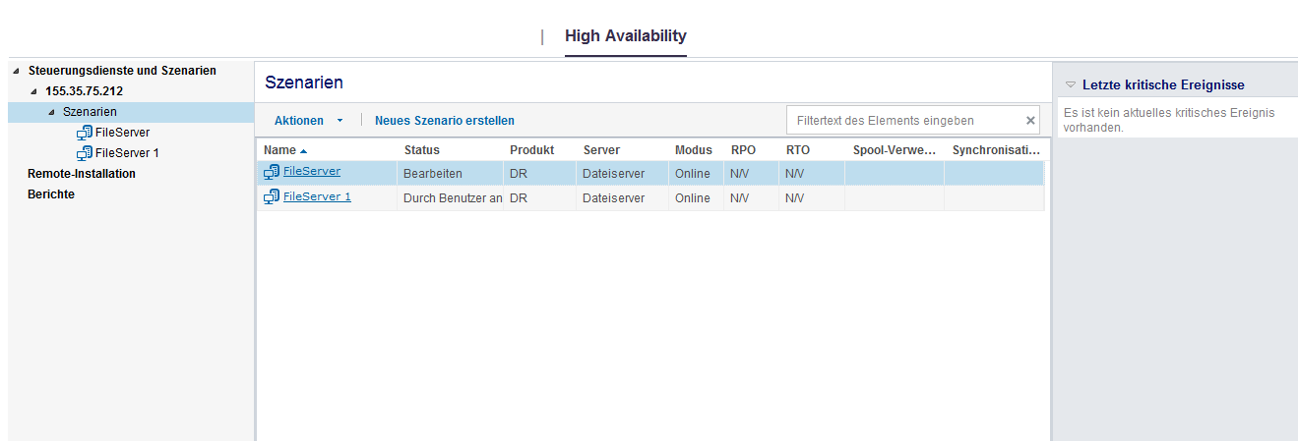Image resolution: width=1298 pixels, height=441 pixels.
Task: Collapse the 155.35.75.212 tree node
Action: [x=33, y=91]
